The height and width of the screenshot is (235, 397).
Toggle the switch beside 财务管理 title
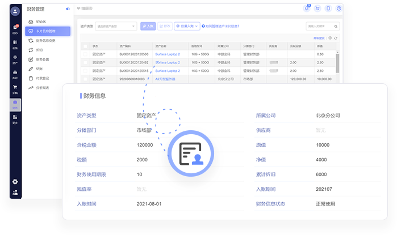pos(68,9)
